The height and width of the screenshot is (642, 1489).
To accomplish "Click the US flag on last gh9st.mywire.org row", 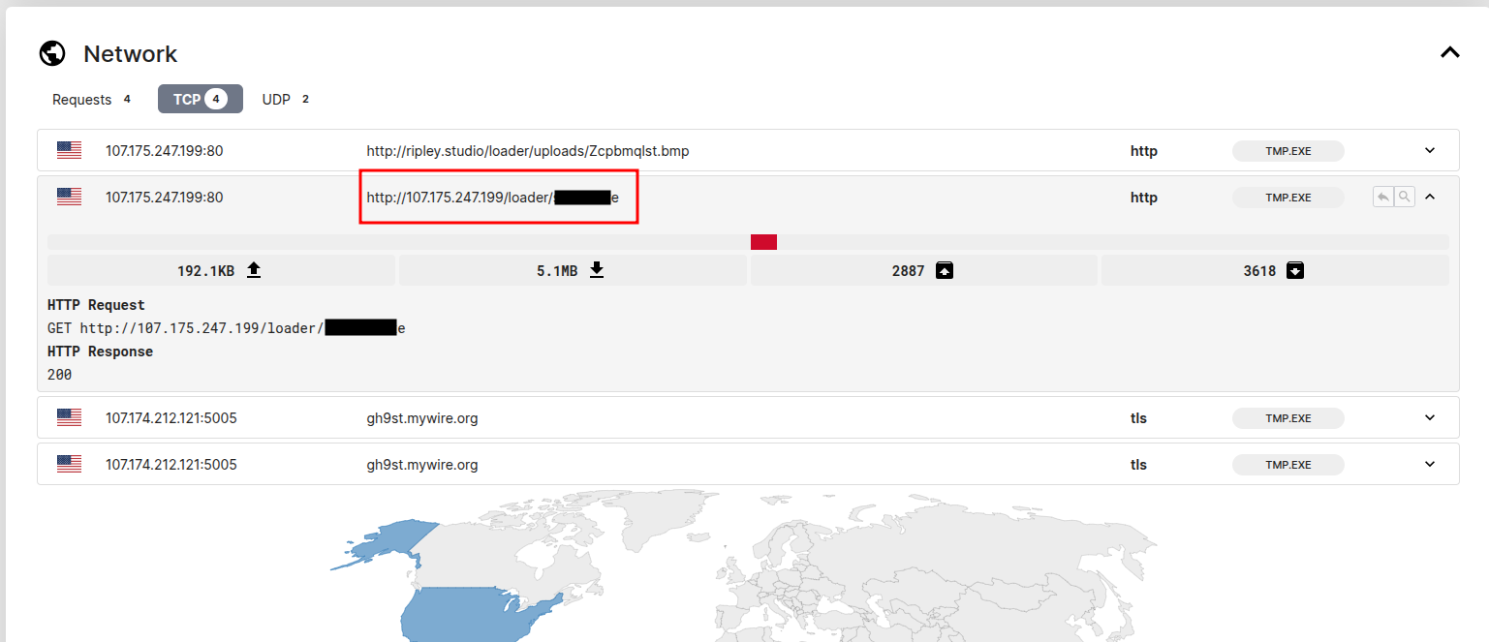I will click(x=69, y=464).
